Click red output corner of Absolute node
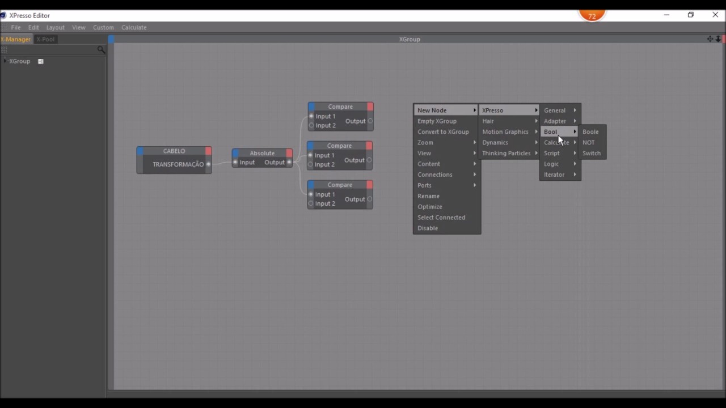Image resolution: width=726 pixels, height=408 pixels. pyautogui.click(x=289, y=153)
